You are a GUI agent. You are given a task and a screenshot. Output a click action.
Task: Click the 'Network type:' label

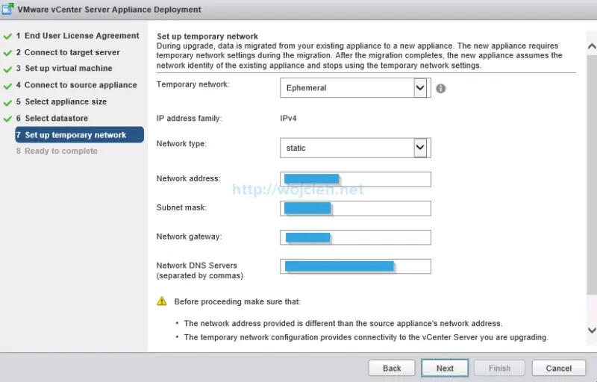(x=181, y=143)
